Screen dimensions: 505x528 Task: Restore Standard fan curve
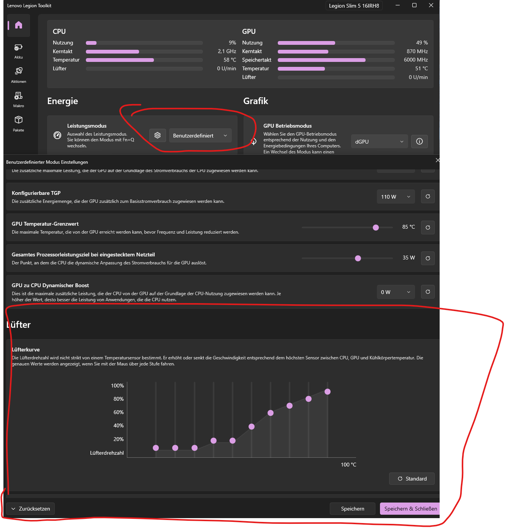point(412,479)
